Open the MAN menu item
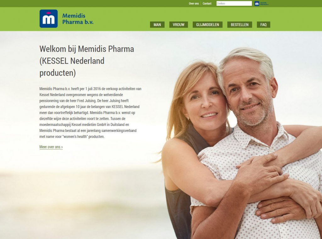The width and height of the screenshot is (322, 239). point(157,25)
